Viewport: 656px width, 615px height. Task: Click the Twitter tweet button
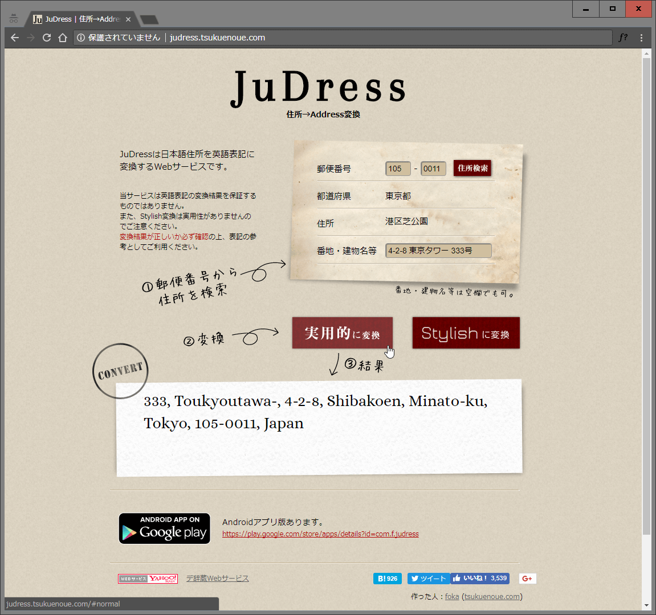(428, 579)
